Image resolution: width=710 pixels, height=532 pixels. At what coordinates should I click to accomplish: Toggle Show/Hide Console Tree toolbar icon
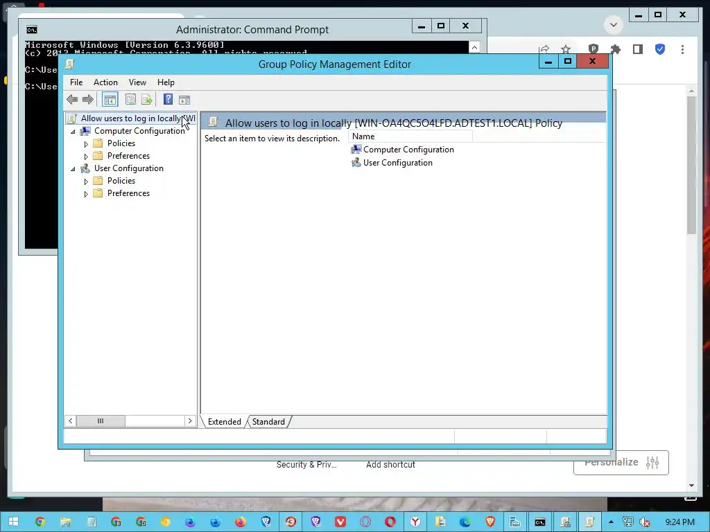(x=110, y=100)
